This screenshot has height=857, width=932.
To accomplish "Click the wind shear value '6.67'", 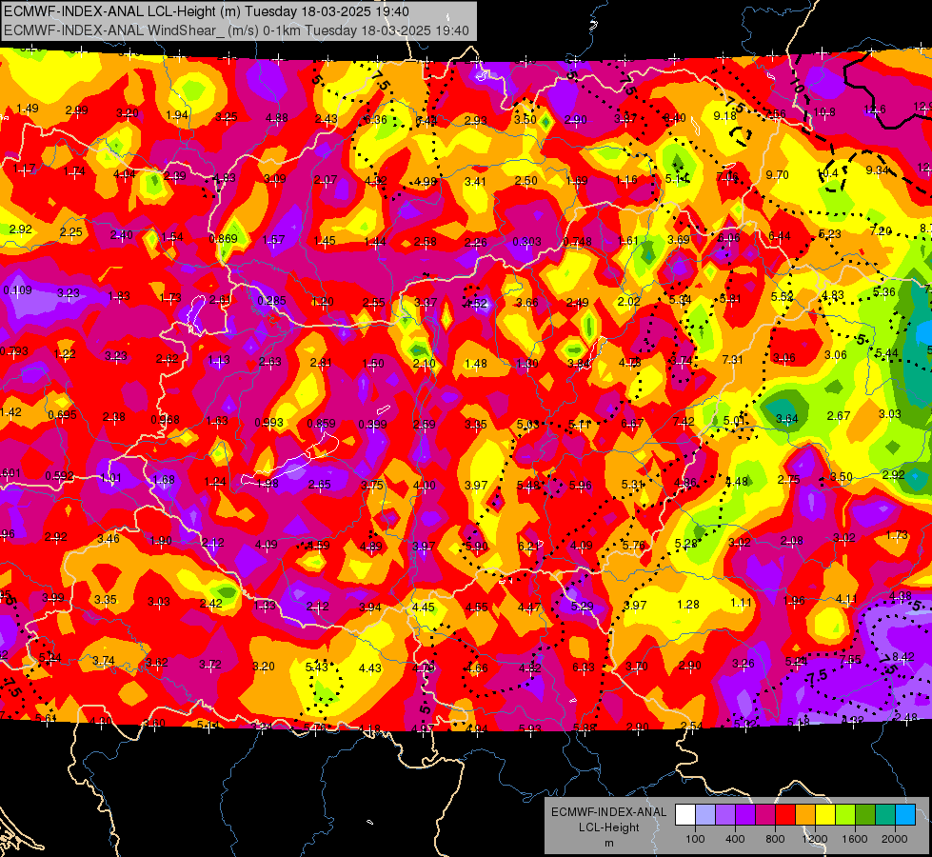I will click(632, 423).
